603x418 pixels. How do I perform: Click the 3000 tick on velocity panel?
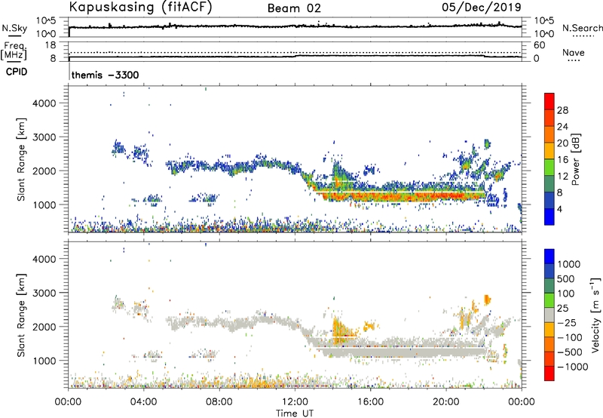(x=44, y=293)
